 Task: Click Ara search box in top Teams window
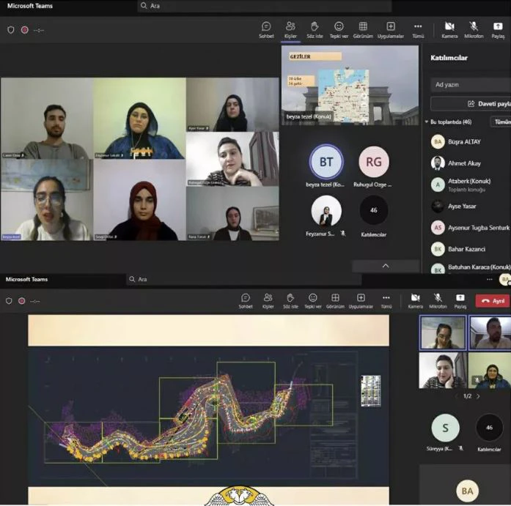[265, 6]
